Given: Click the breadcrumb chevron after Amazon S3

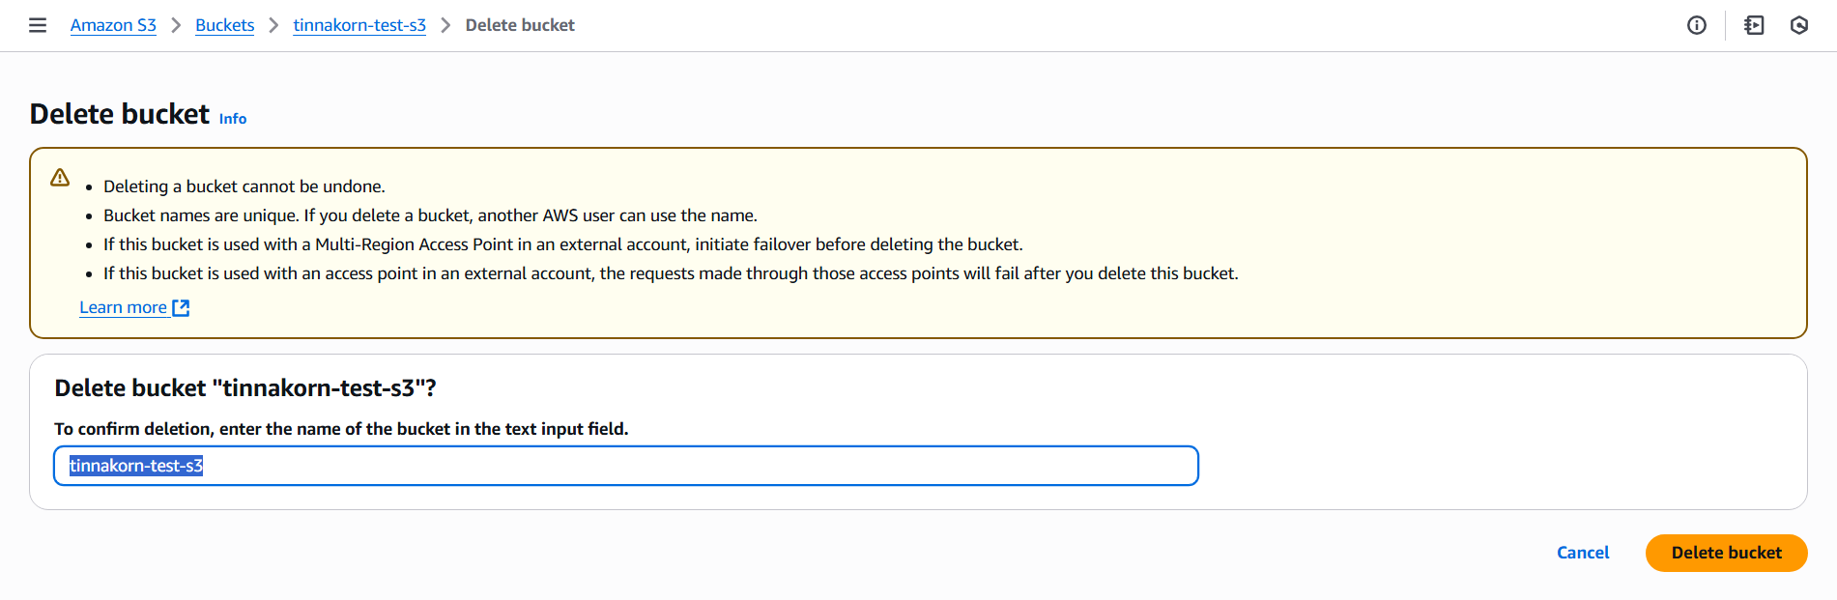Looking at the screenshot, I should tap(176, 25).
